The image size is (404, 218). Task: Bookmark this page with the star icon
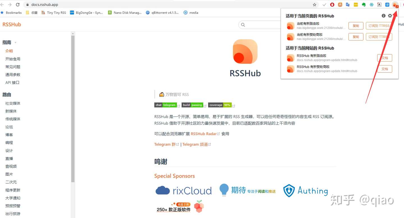point(315,5)
